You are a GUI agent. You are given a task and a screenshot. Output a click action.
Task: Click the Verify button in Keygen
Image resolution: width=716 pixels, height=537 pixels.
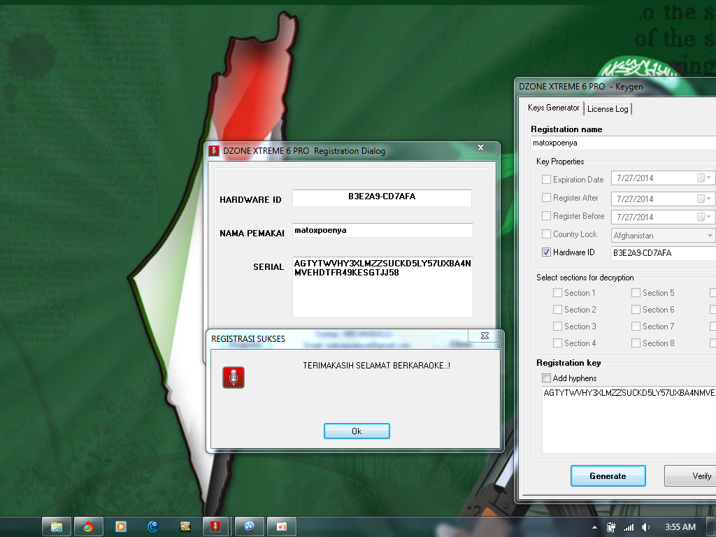690,475
